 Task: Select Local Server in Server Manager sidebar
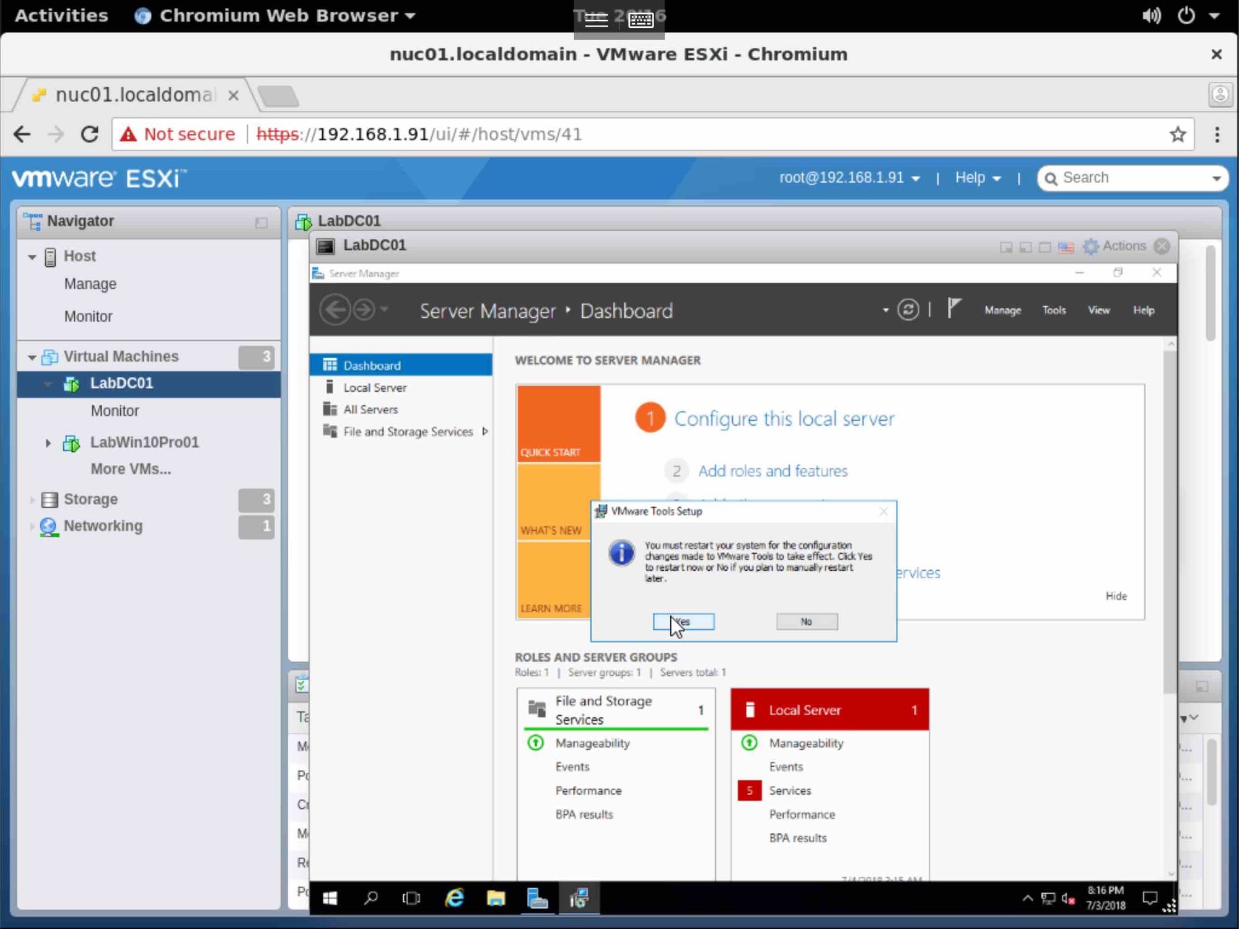click(x=401, y=387)
